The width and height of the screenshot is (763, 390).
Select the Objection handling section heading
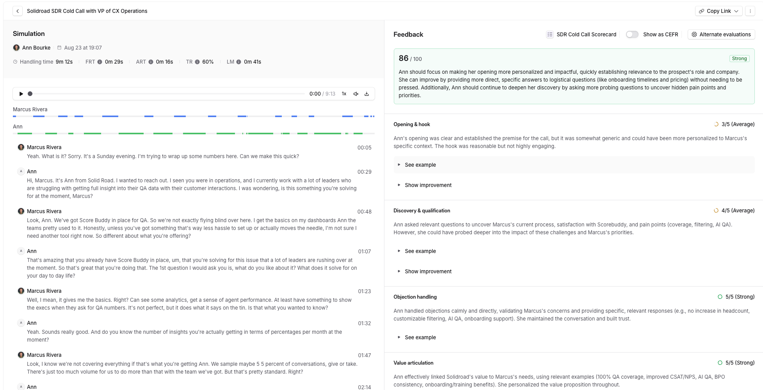point(415,297)
